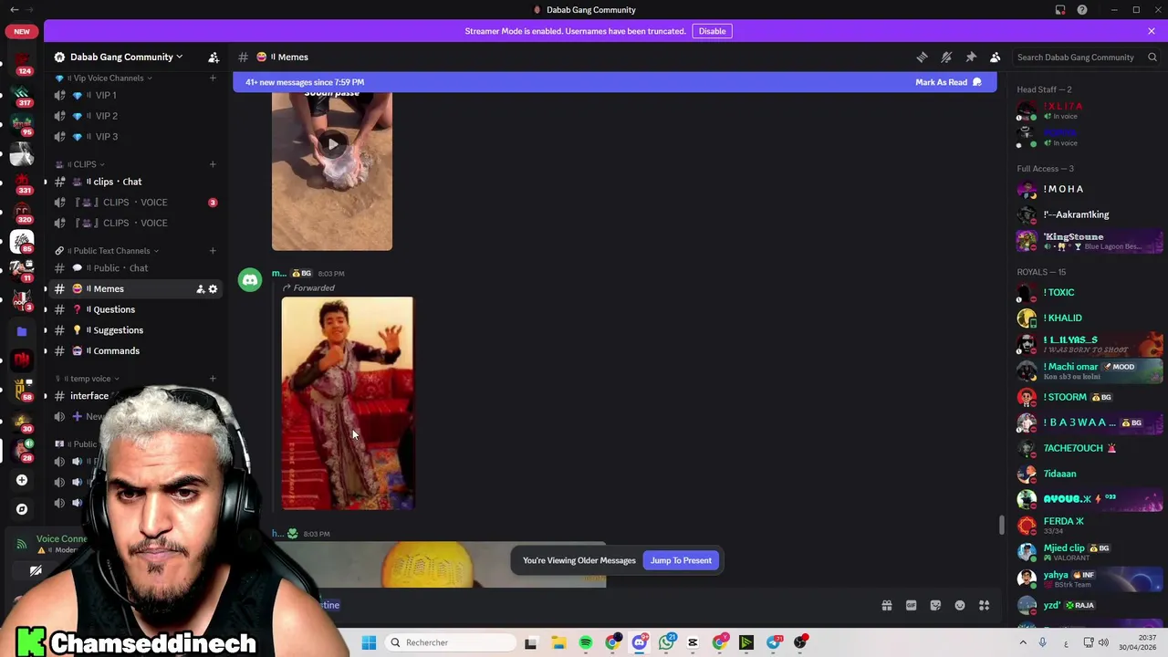Open the forwarded dancing boy image
Image resolution: width=1168 pixels, height=657 pixels.
tap(347, 402)
